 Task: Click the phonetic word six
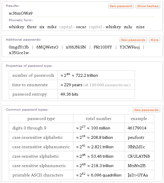coord(42,27)
